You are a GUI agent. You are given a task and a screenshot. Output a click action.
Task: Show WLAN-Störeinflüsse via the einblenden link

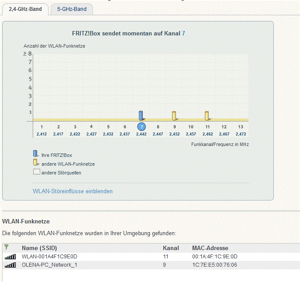pyautogui.click(x=72, y=191)
